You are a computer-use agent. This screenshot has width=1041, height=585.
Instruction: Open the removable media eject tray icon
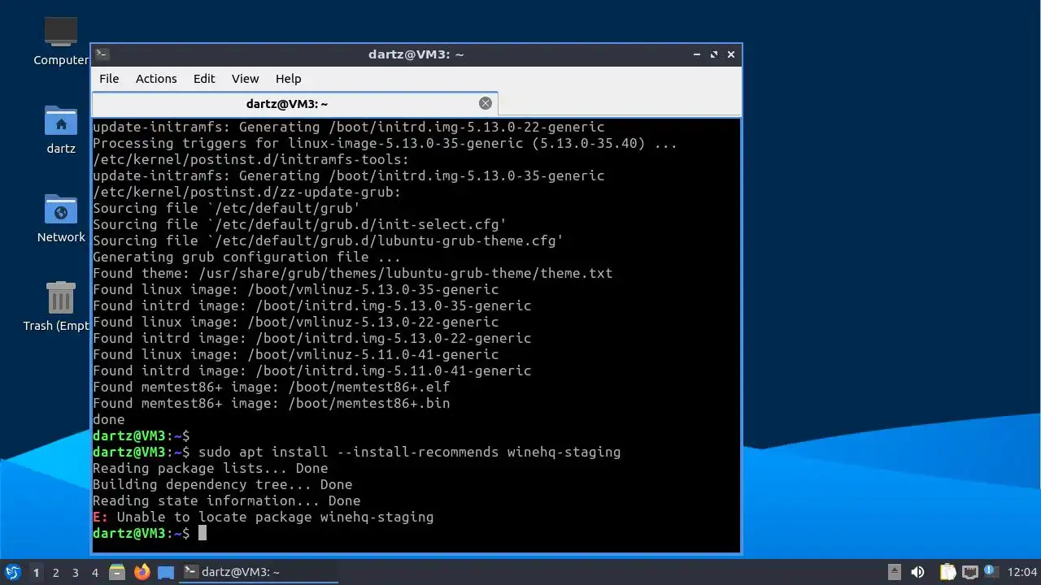coord(894,572)
